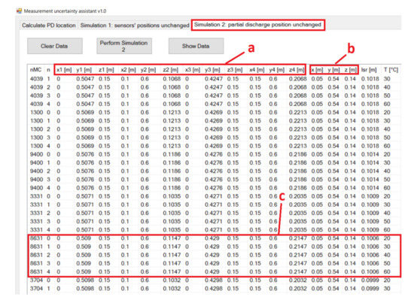Select nMC 3331 in the n=0 row
414x303 pixels.
pyautogui.click(x=36, y=196)
